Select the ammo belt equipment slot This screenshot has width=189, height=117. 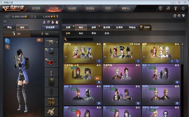pyautogui.click(x=52, y=102)
